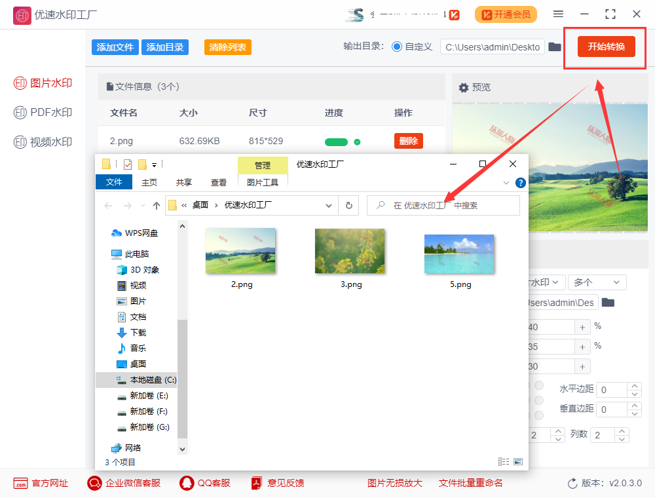Adjust the 列数 column count stepper
This screenshot has width=655, height=498.
coord(622,435)
